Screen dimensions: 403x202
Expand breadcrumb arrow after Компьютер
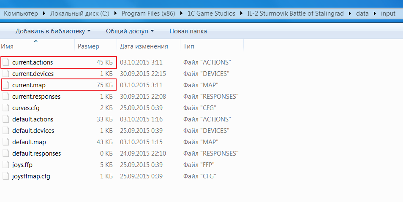[x=44, y=13]
